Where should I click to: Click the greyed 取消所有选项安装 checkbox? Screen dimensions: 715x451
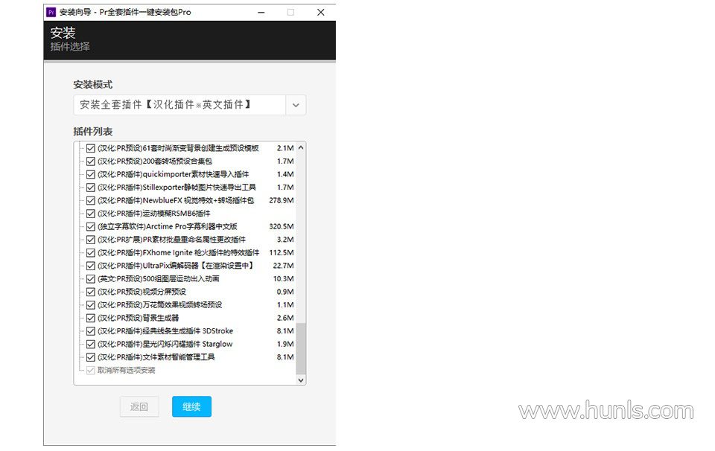91,371
